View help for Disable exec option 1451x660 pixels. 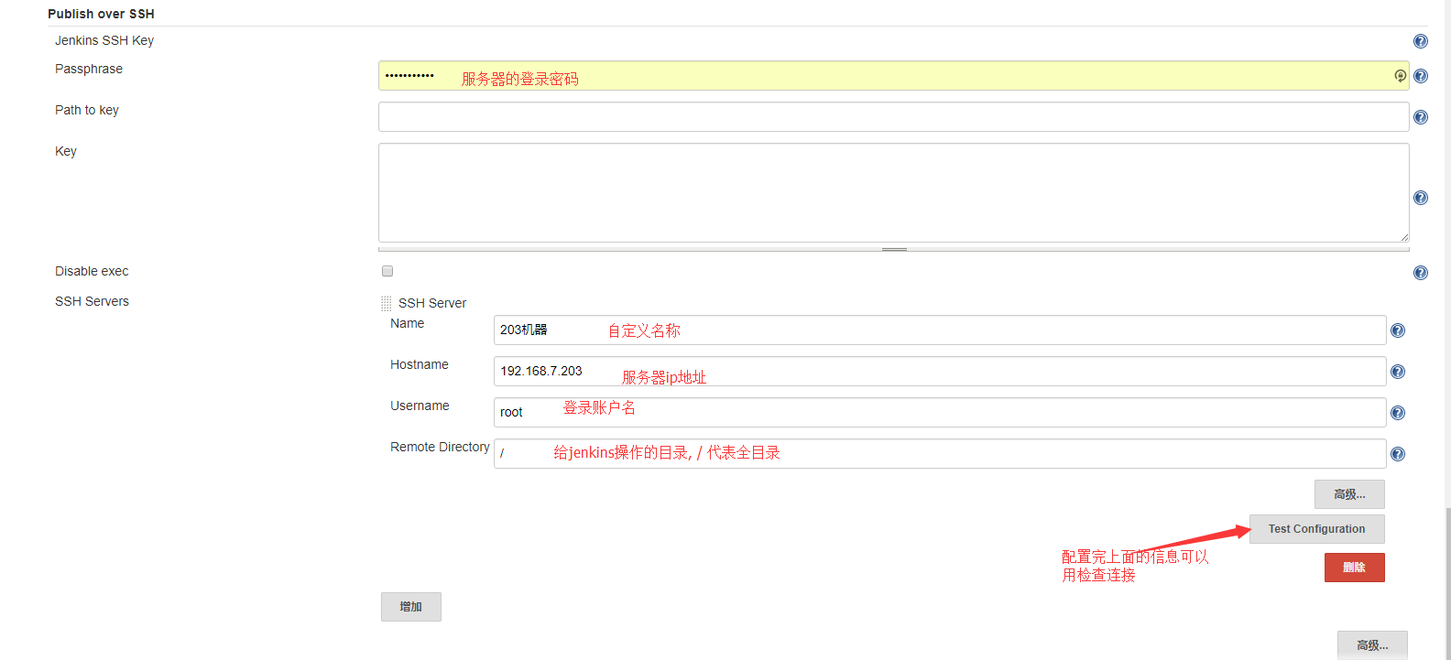pyautogui.click(x=1420, y=273)
